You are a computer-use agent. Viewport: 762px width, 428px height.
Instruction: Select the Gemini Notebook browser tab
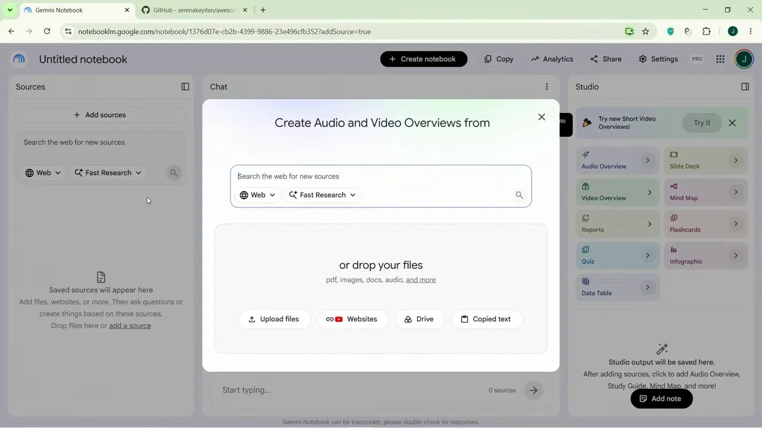click(x=76, y=10)
